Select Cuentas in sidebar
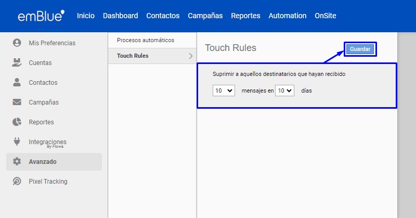416x218 pixels. pyautogui.click(x=41, y=62)
